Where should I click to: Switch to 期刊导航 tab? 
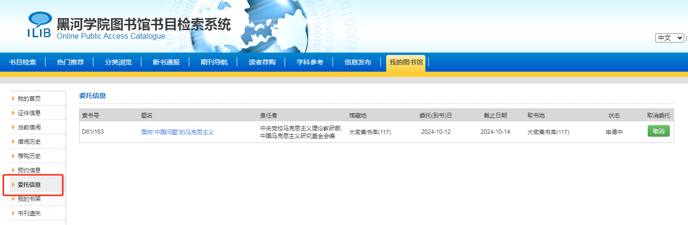click(x=214, y=63)
